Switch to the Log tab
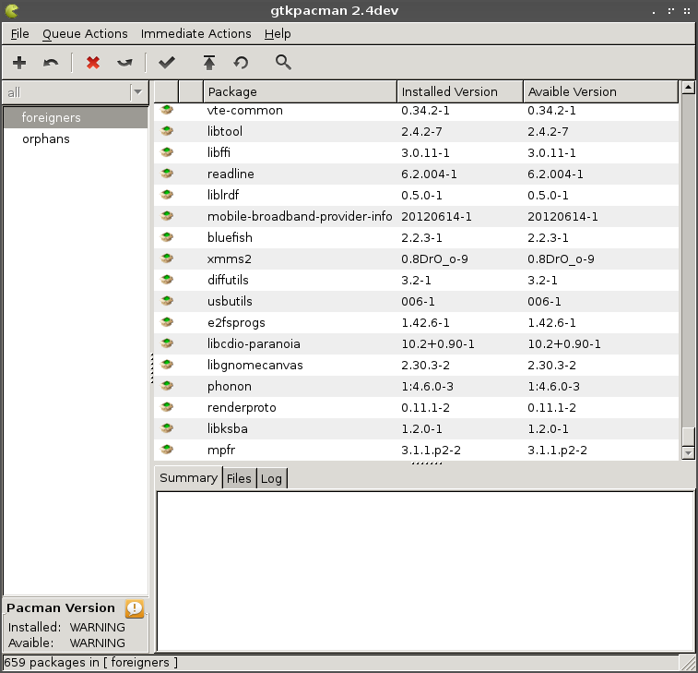This screenshot has height=673, width=698. click(x=271, y=479)
